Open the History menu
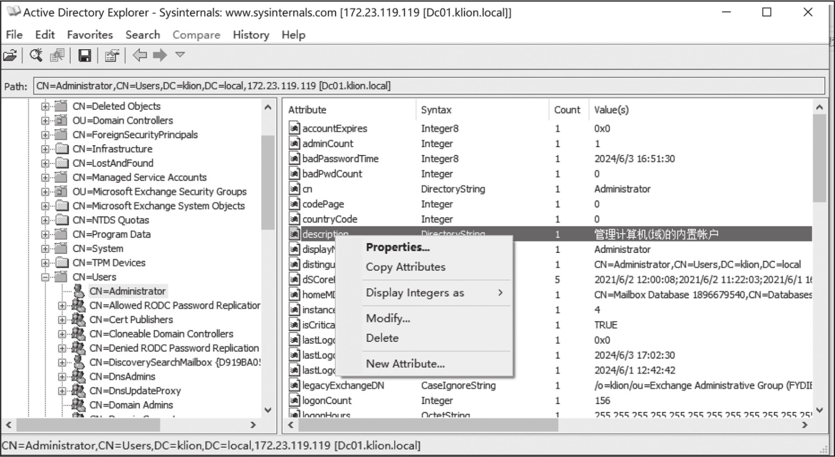The height and width of the screenshot is (457, 835). (x=251, y=35)
